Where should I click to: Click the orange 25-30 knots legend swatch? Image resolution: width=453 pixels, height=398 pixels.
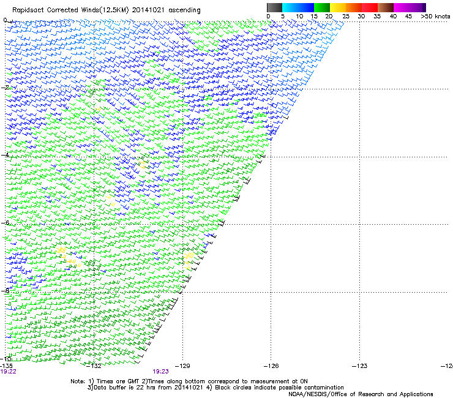pyautogui.click(x=354, y=7)
